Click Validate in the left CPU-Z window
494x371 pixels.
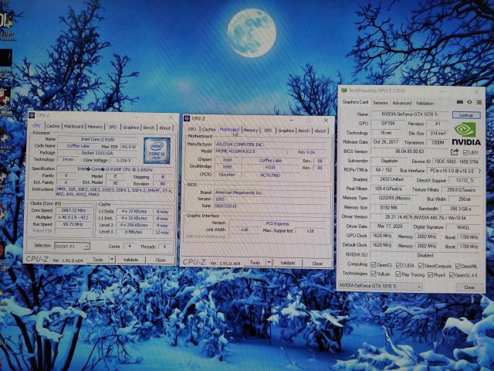point(130,260)
